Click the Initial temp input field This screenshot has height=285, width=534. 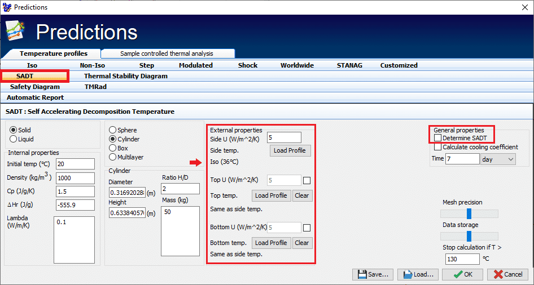(x=75, y=164)
